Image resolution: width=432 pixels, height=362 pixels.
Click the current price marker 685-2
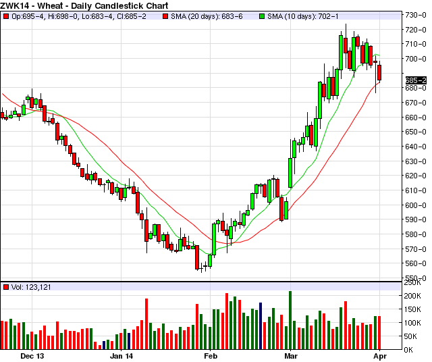click(x=416, y=80)
